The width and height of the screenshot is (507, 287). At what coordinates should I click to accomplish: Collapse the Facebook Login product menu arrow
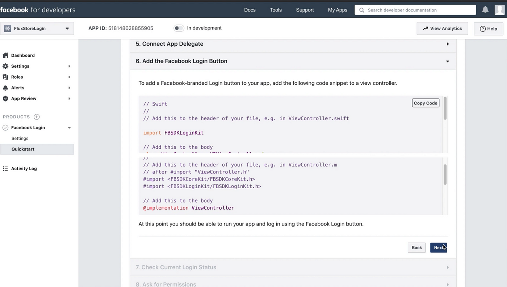[69, 128]
